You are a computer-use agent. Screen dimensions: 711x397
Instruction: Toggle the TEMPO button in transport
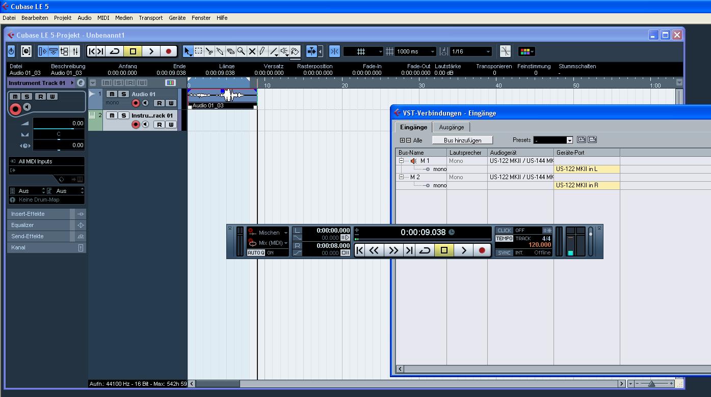504,238
